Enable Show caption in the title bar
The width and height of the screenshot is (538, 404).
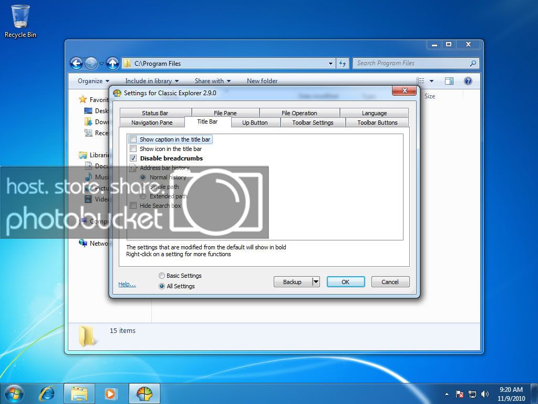(x=133, y=139)
